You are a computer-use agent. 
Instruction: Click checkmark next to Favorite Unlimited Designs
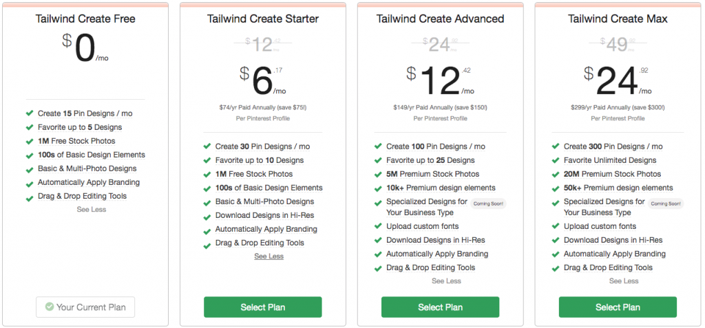point(556,160)
